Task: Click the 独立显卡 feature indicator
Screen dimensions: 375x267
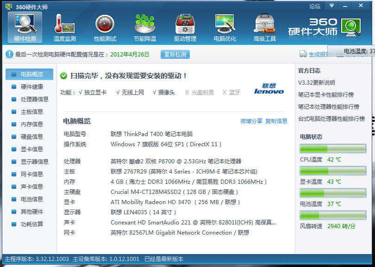Action: (93, 93)
